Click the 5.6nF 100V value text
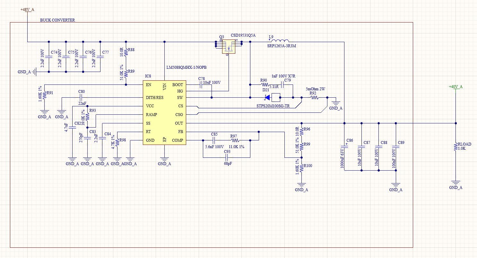The height and width of the screenshot is (258, 477). tap(214, 147)
